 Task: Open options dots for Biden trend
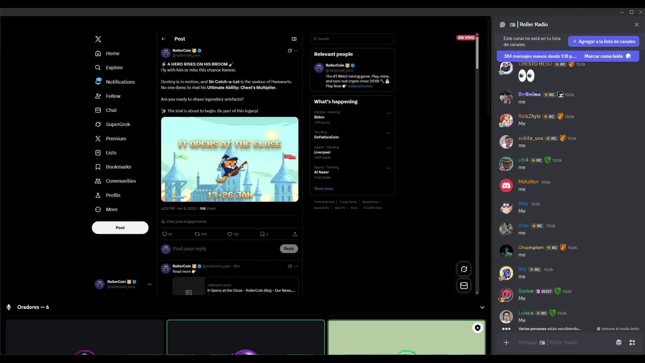389,113
